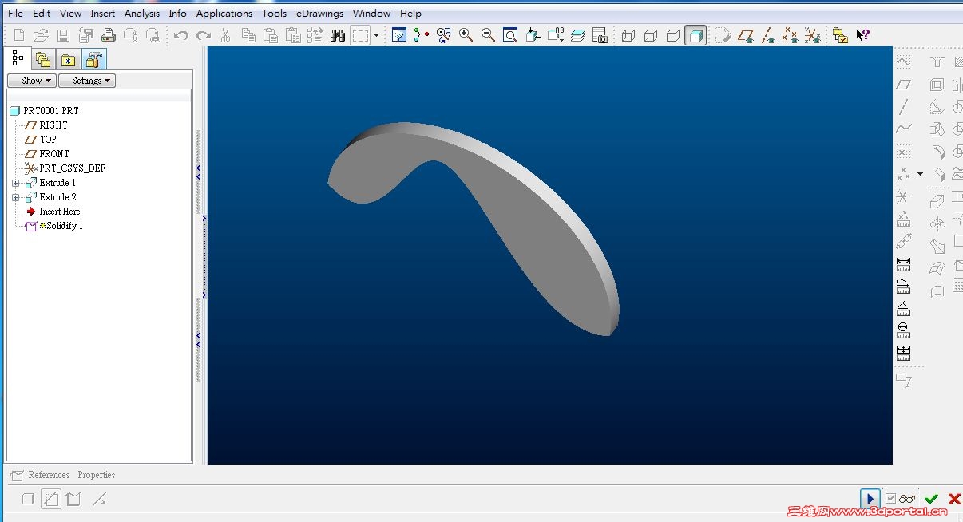Toggle datum planes display
This screenshot has height=522, width=963.
click(746, 35)
